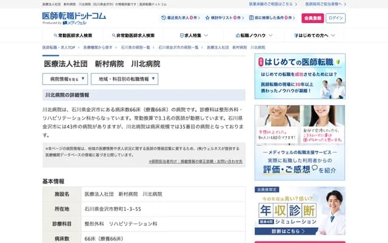
Task: Click the clock icon for recently viewed jobs
Action: pyautogui.click(x=164, y=18)
